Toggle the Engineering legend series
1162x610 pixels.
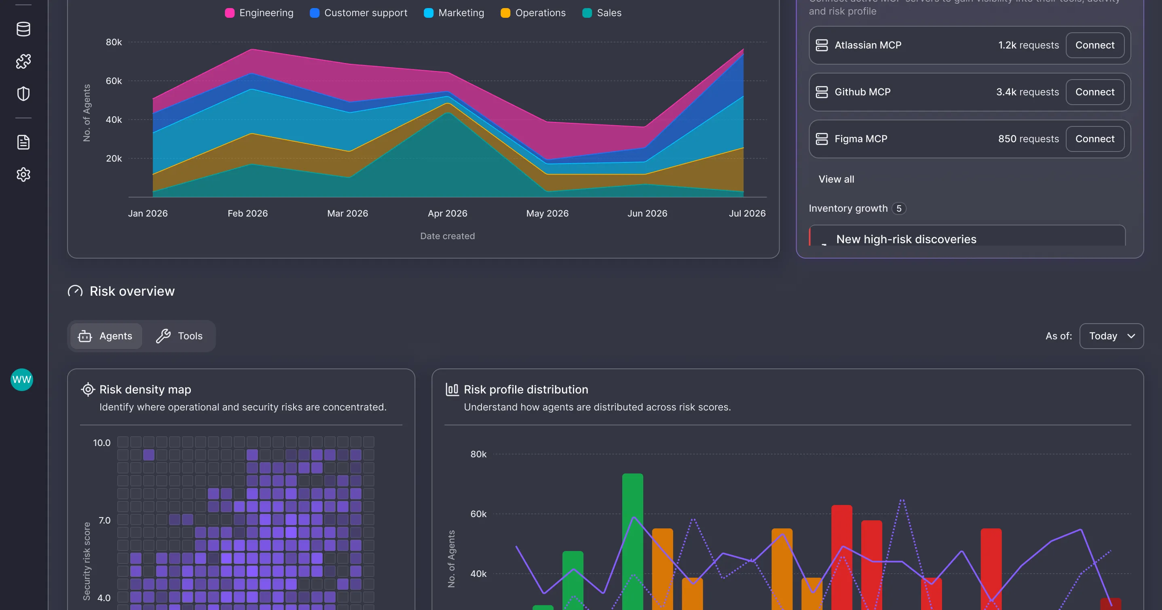tap(260, 13)
